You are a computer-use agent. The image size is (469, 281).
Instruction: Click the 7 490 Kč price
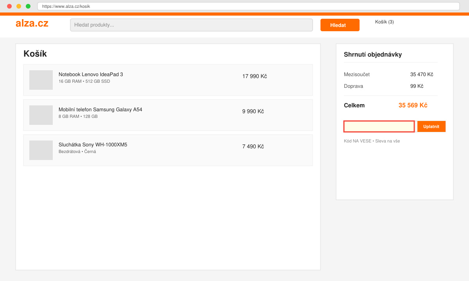pos(253,146)
